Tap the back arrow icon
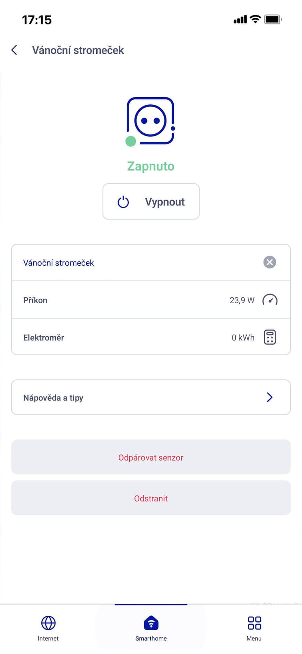The height and width of the screenshot is (654, 302). 14,50
